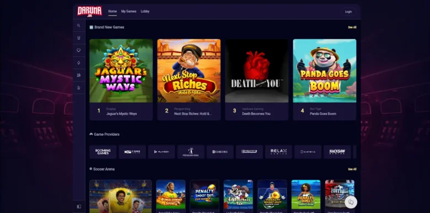Open Panda Goes Boom game thumbnail
The width and height of the screenshot is (430, 213).
[x=325, y=71]
